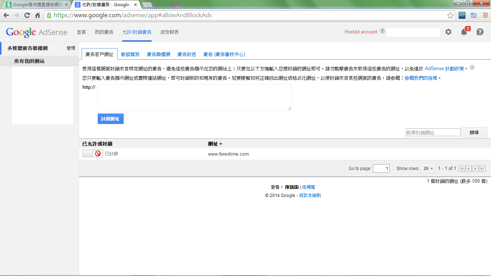
Task: Reload the page
Action: coord(27,15)
